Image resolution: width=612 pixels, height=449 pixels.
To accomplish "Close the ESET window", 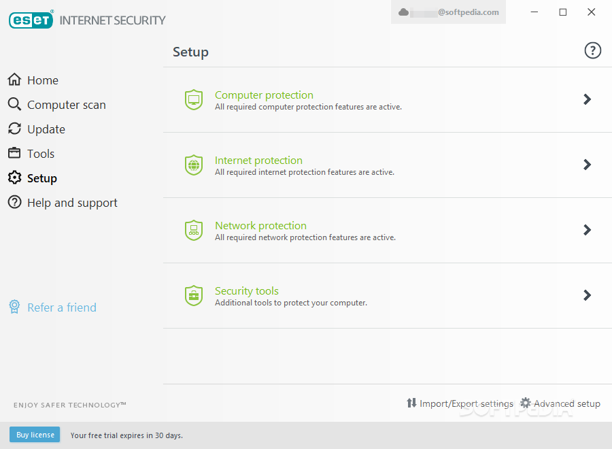I will coord(592,12).
